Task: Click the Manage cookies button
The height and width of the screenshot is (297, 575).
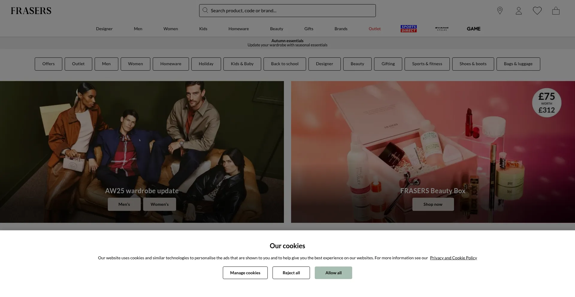Action: (245, 273)
